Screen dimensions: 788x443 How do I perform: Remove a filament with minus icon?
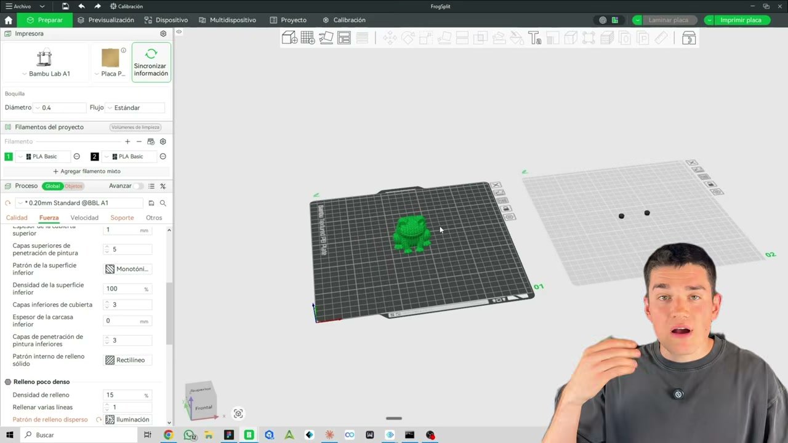click(139, 142)
